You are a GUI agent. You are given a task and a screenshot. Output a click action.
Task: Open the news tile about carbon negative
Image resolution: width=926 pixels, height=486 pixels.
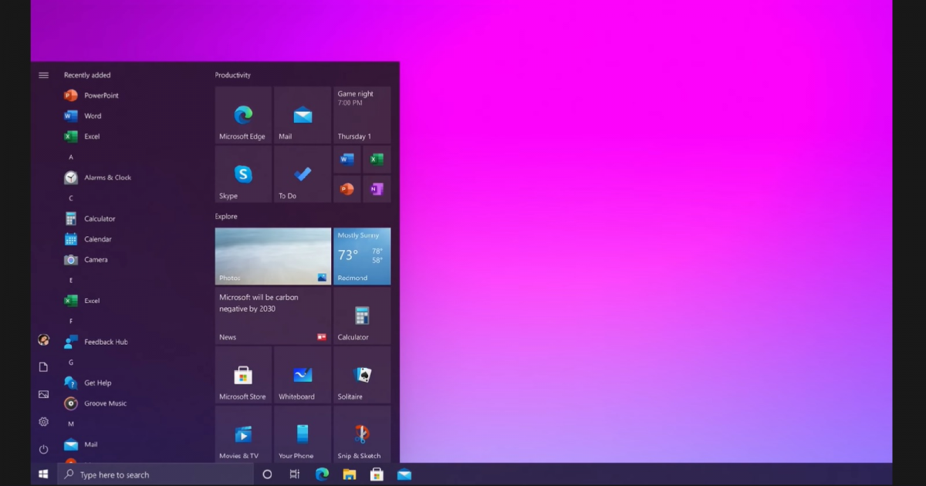(x=272, y=316)
